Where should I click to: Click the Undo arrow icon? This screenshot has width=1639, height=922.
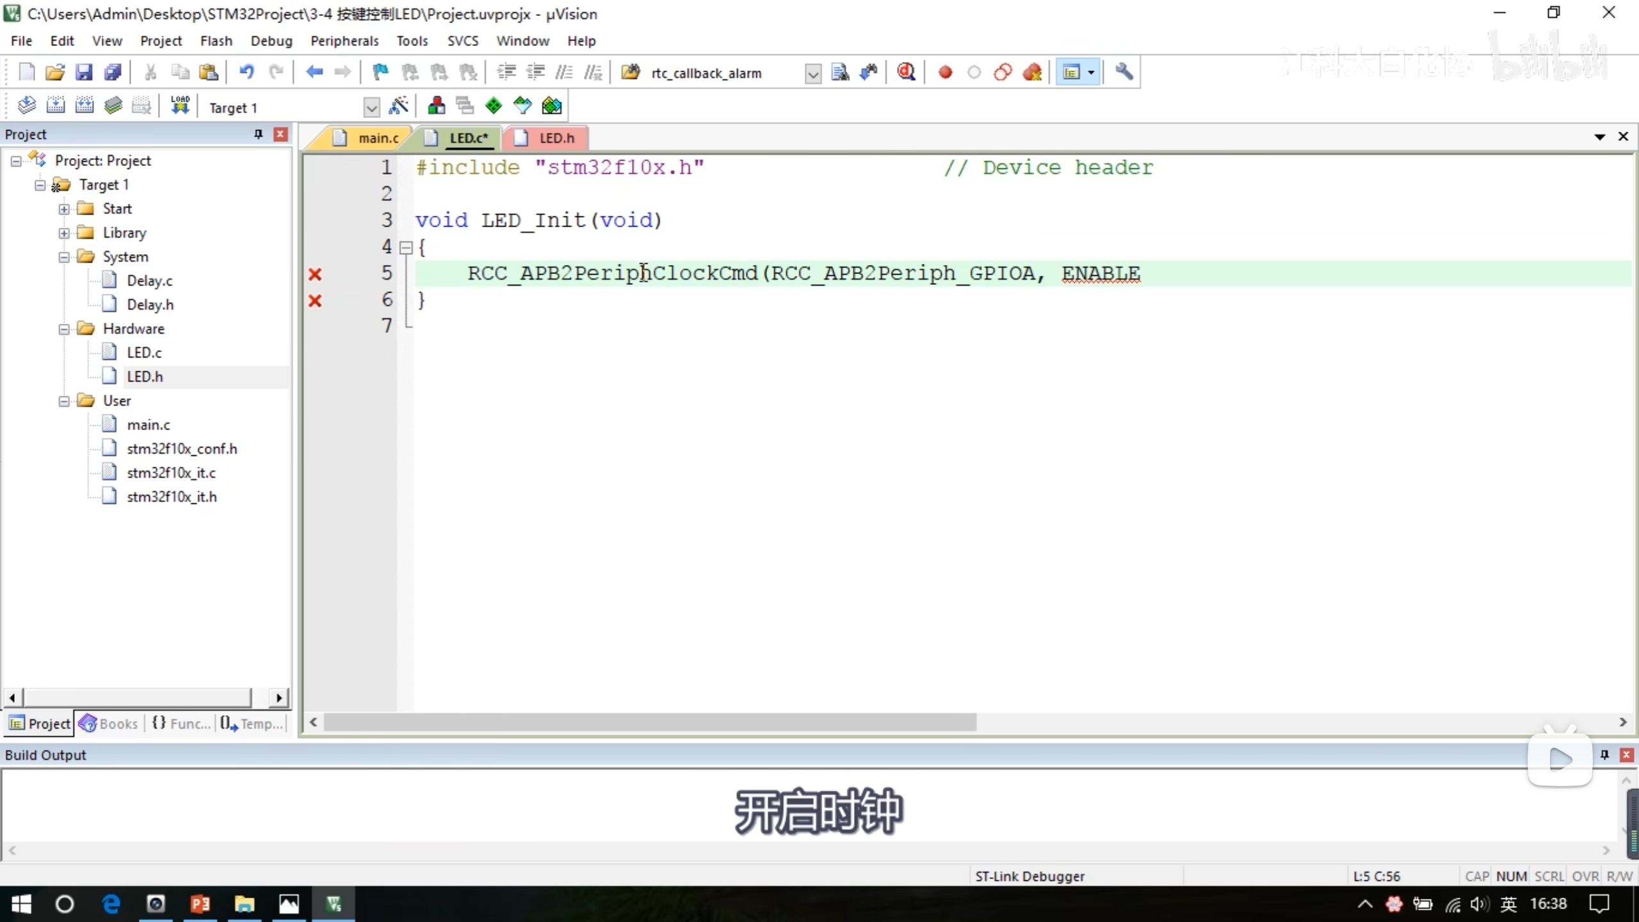pyautogui.click(x=246, y=72)
